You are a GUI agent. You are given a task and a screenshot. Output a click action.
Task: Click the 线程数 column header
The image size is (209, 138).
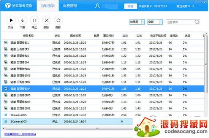(174, 36)
